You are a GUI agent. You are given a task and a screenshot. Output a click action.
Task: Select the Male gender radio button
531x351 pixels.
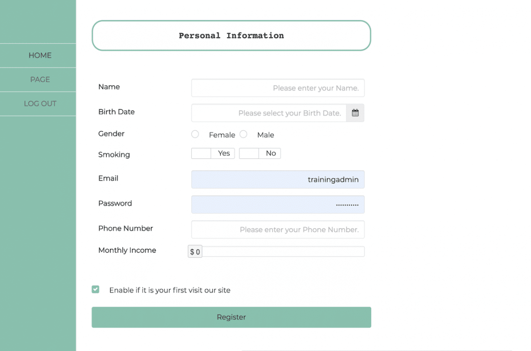pos(243,134)
